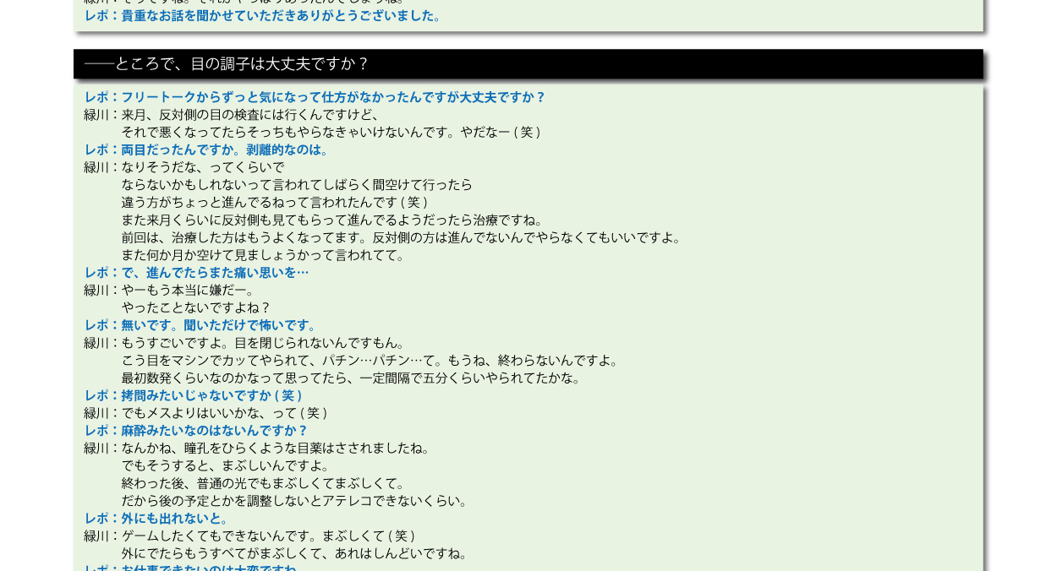Screen dimensions: 1057x571
Task: Click the line starting '緑川：ゲームしたくても'
Action: [250, 536]
